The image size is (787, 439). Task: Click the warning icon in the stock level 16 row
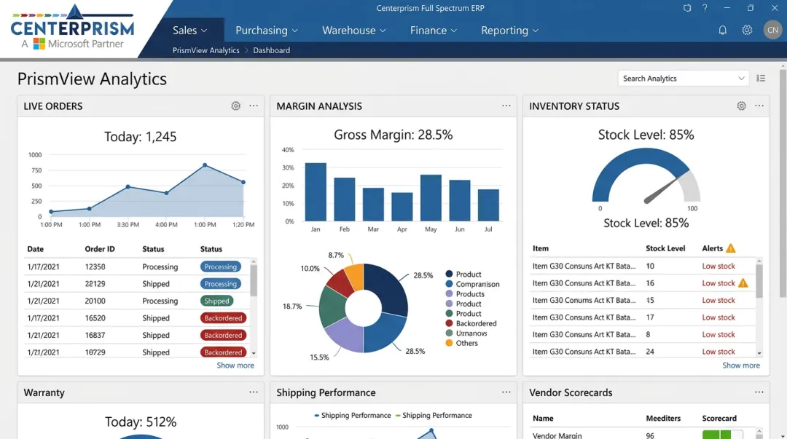click(x=743, y=283)
